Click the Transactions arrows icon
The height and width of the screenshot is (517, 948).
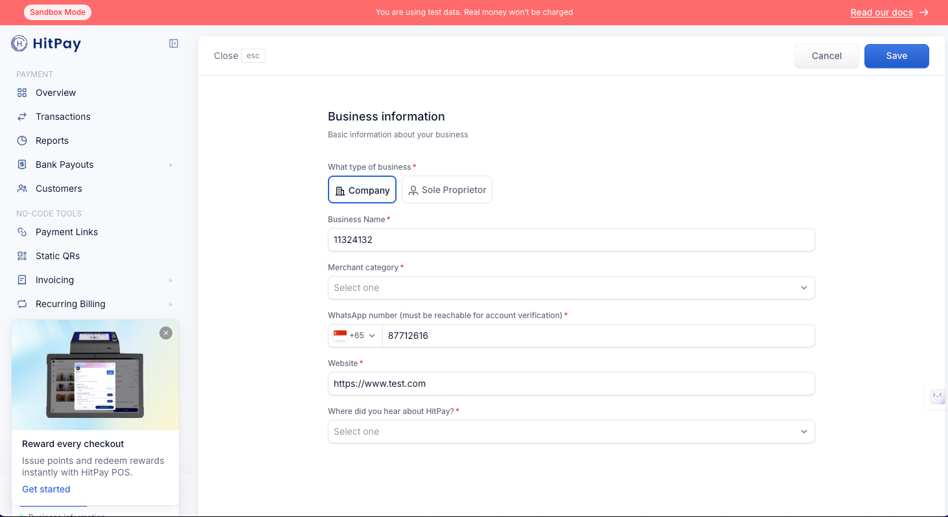coord(22,117)
